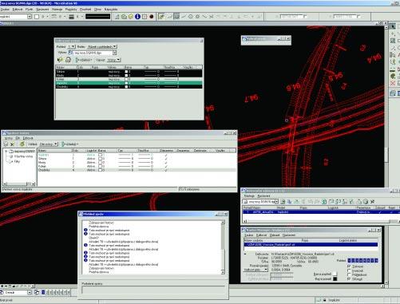Open the Pohled number dropdown in level display window
The height and width of the screenshot is (304, 400).
point(71,46)
